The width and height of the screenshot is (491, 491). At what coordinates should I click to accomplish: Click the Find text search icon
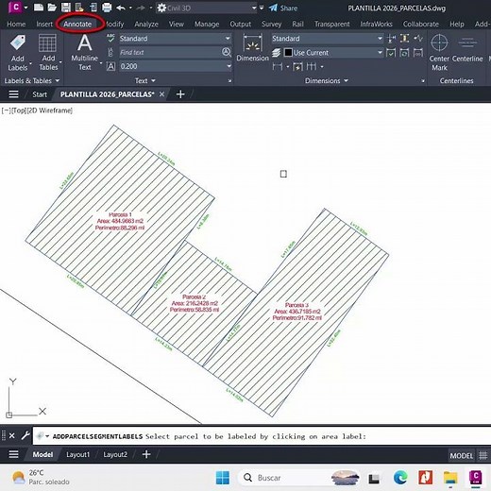227,52
